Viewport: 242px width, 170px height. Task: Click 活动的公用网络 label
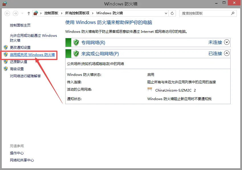pyautogui.click(x=79, y=90)
